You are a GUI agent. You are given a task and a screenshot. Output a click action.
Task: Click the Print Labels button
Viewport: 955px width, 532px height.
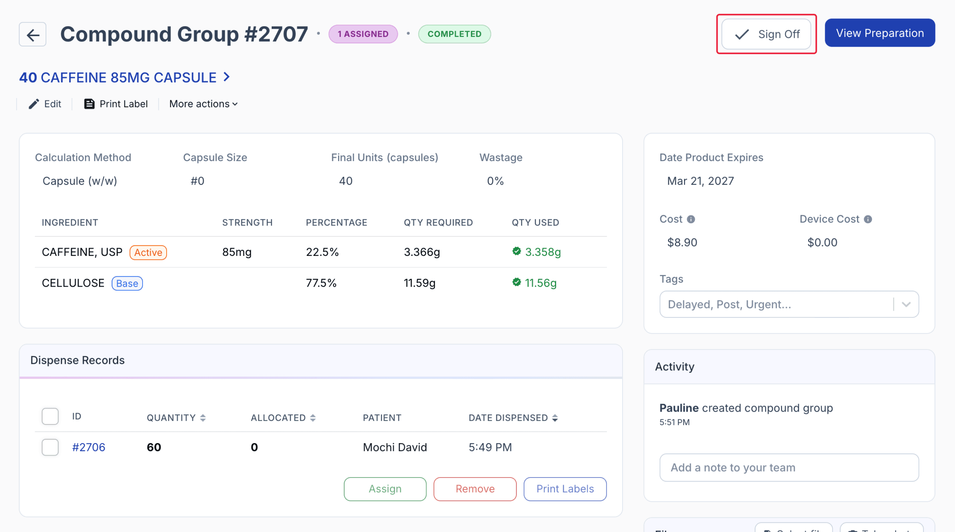(565, 488)
